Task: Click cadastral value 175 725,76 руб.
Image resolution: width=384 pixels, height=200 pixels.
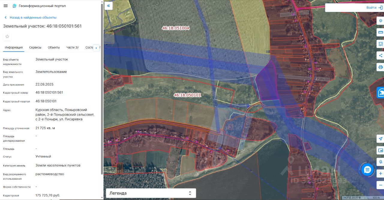Action: (48, 195)
